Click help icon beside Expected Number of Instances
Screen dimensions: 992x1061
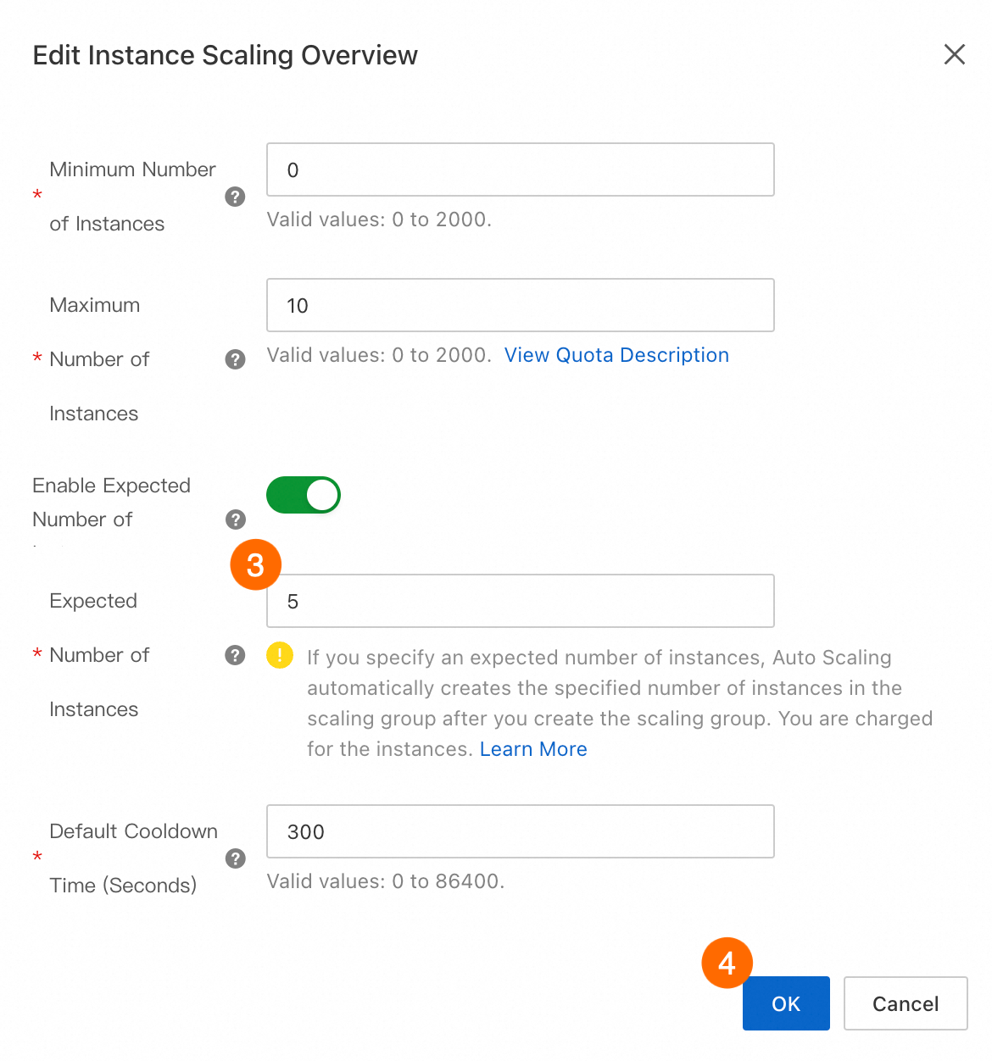235,655
